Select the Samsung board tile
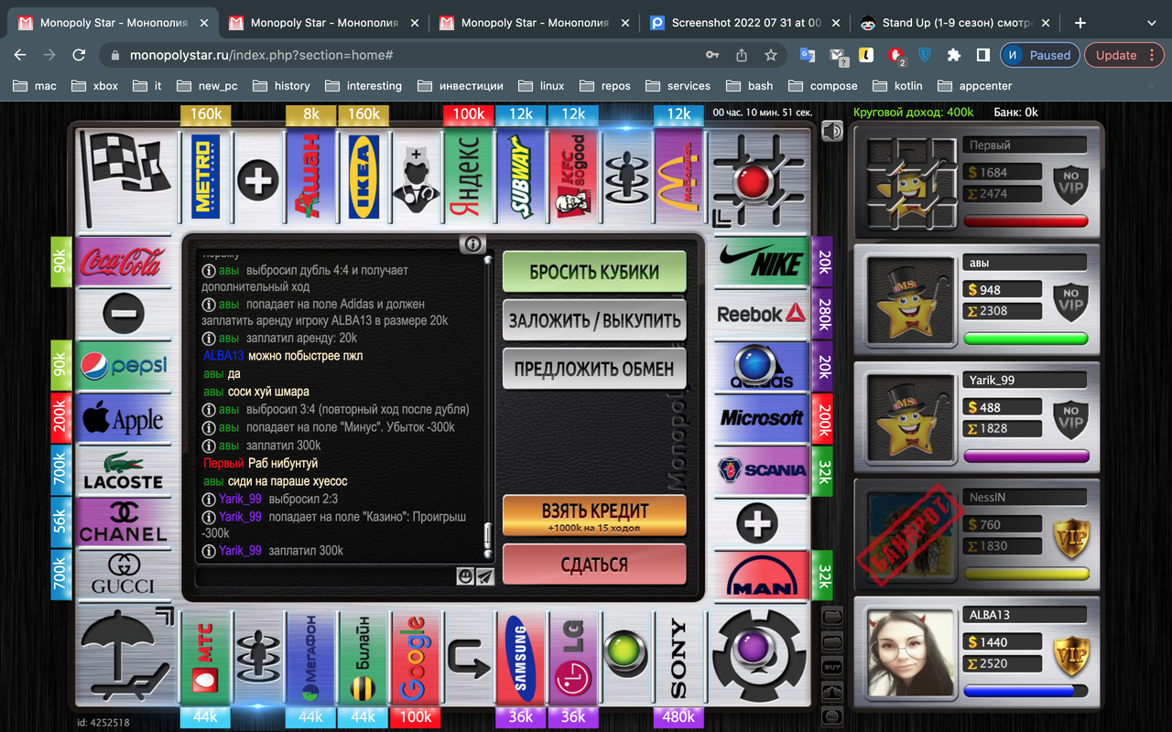 (521, 659)
